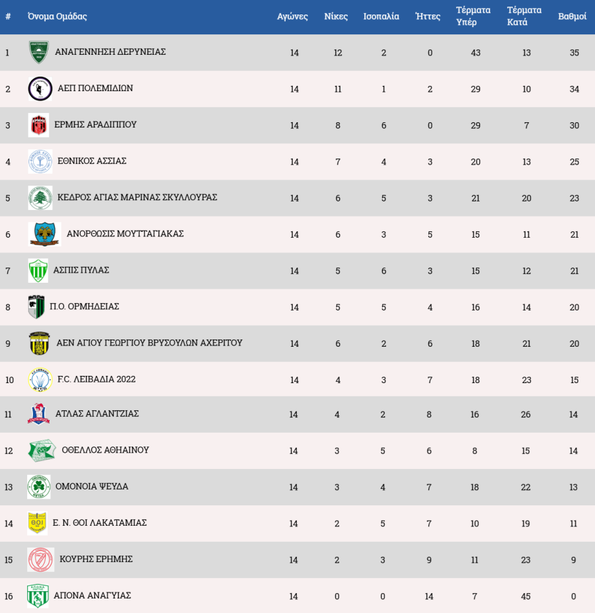Open the ΟΘΕΛΛΟΣ ΑΘΗΑΙΝΟΥ team link
Image resolution: width=595 pixels, height=613 pixels.
point(105,450)
